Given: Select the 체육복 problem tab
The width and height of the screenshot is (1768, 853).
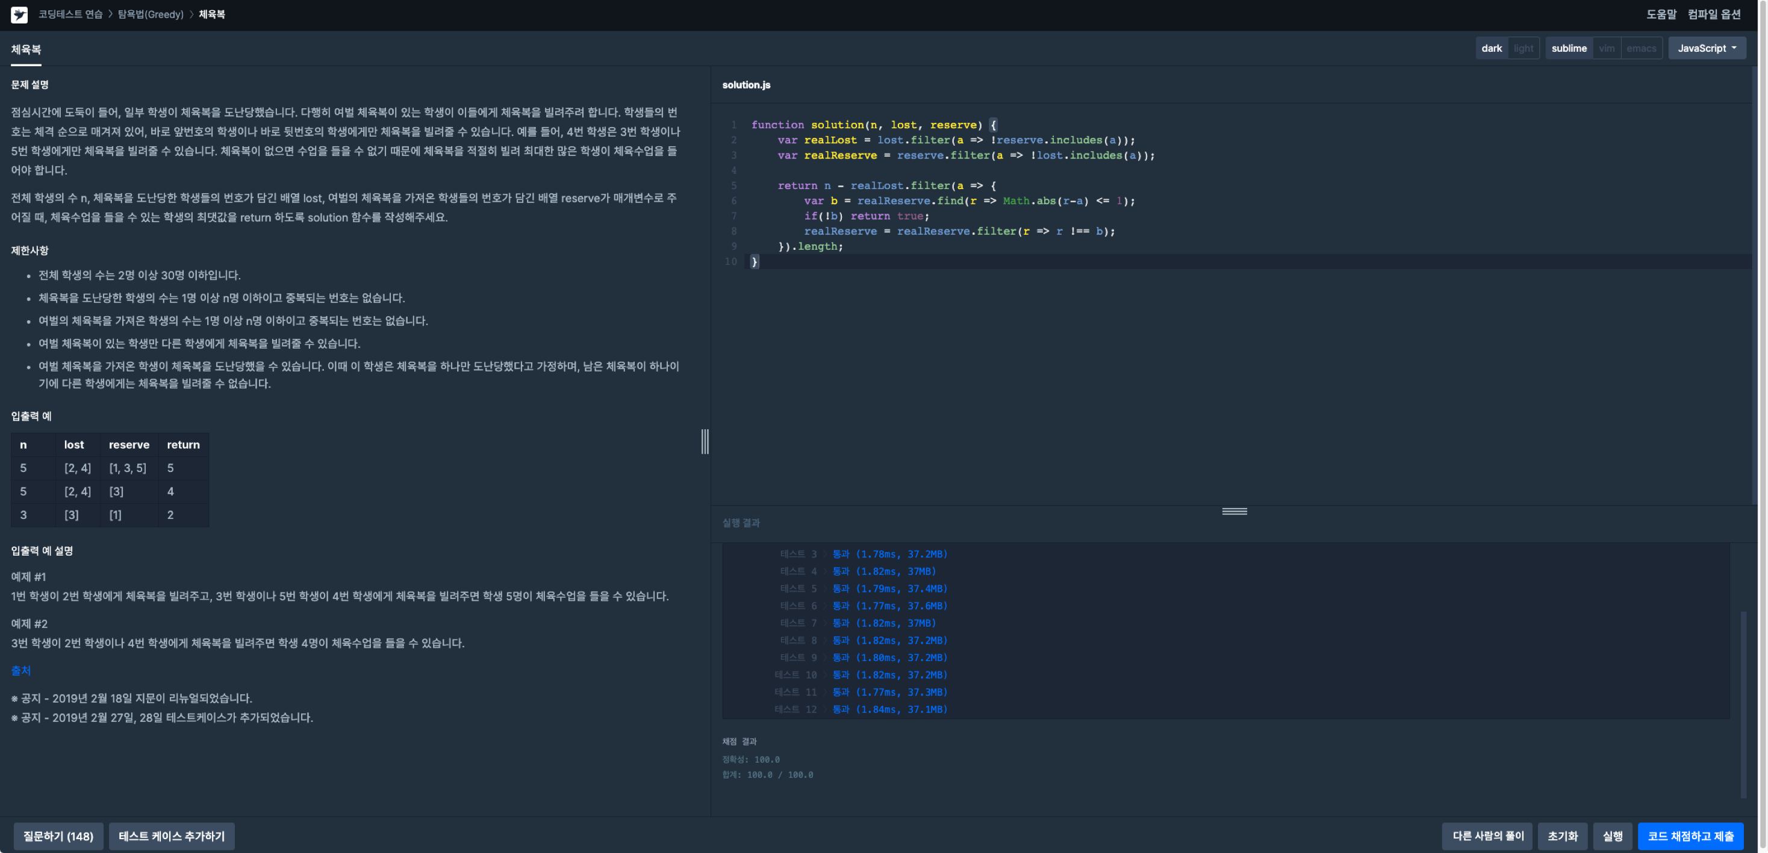Looking at the screenshot, I should click(x=26, y=49).
